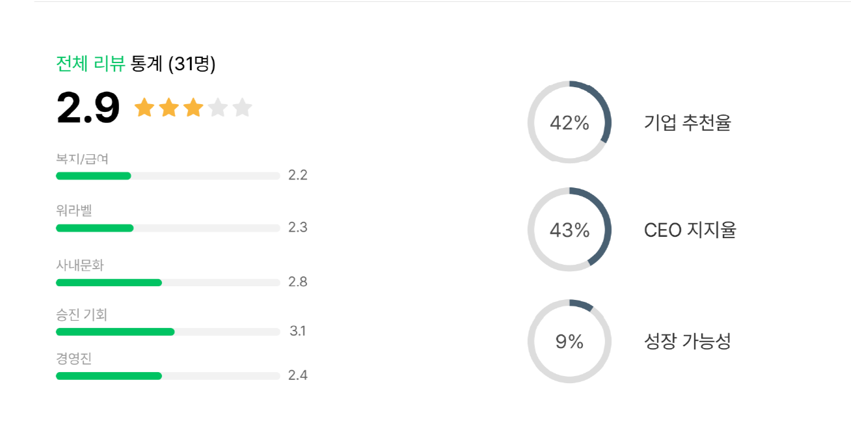Click the 경영진 rating bar
851x432 pixels.
tap(168, 376)
